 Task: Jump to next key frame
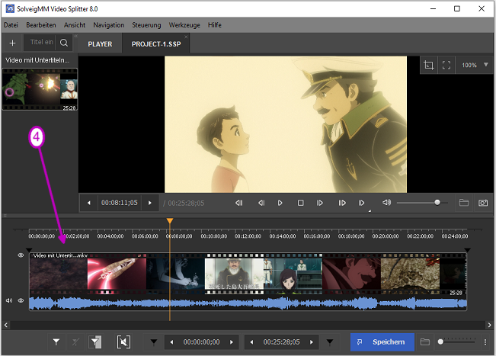pos(342,203)
